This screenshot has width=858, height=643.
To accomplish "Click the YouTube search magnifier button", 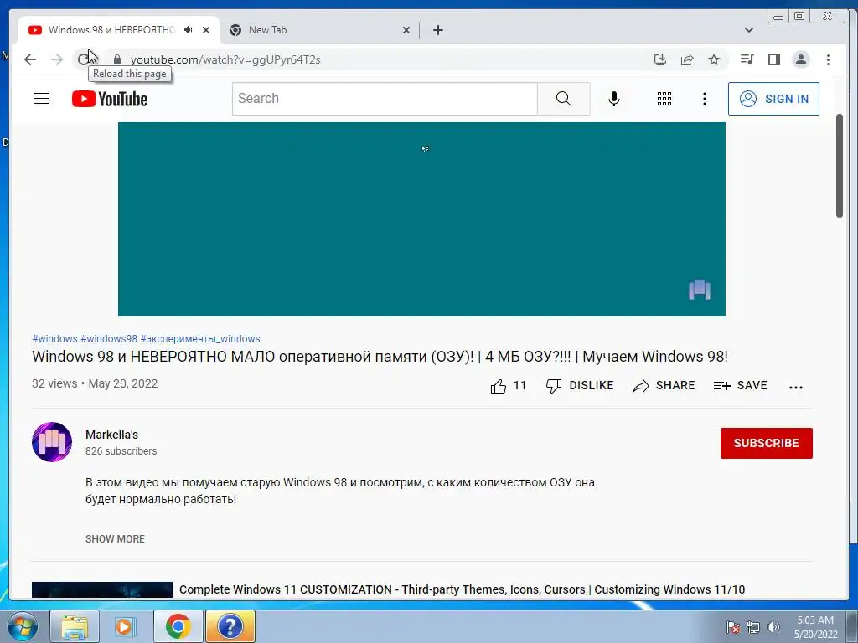I will click(x=564, y=99).
